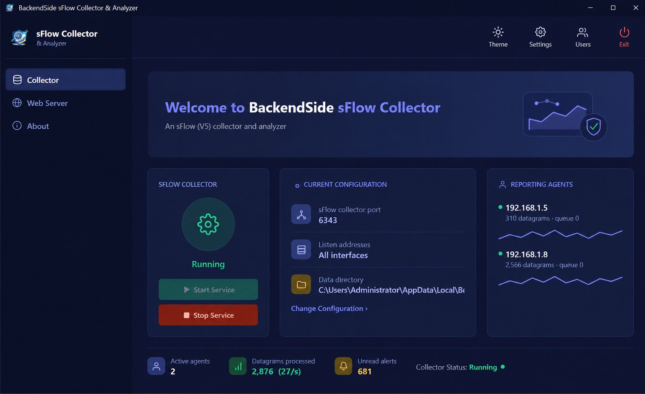This screenshot has width=645, height=394.
Task: Click the sFlow Collector app logo in sidebar
Action: 19,38
